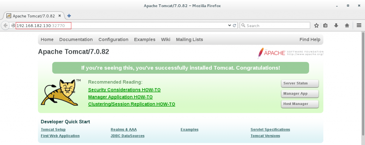Click Find Help in navigation bar
This screenshot has height=145, width=365.
[x=310, y=40]
